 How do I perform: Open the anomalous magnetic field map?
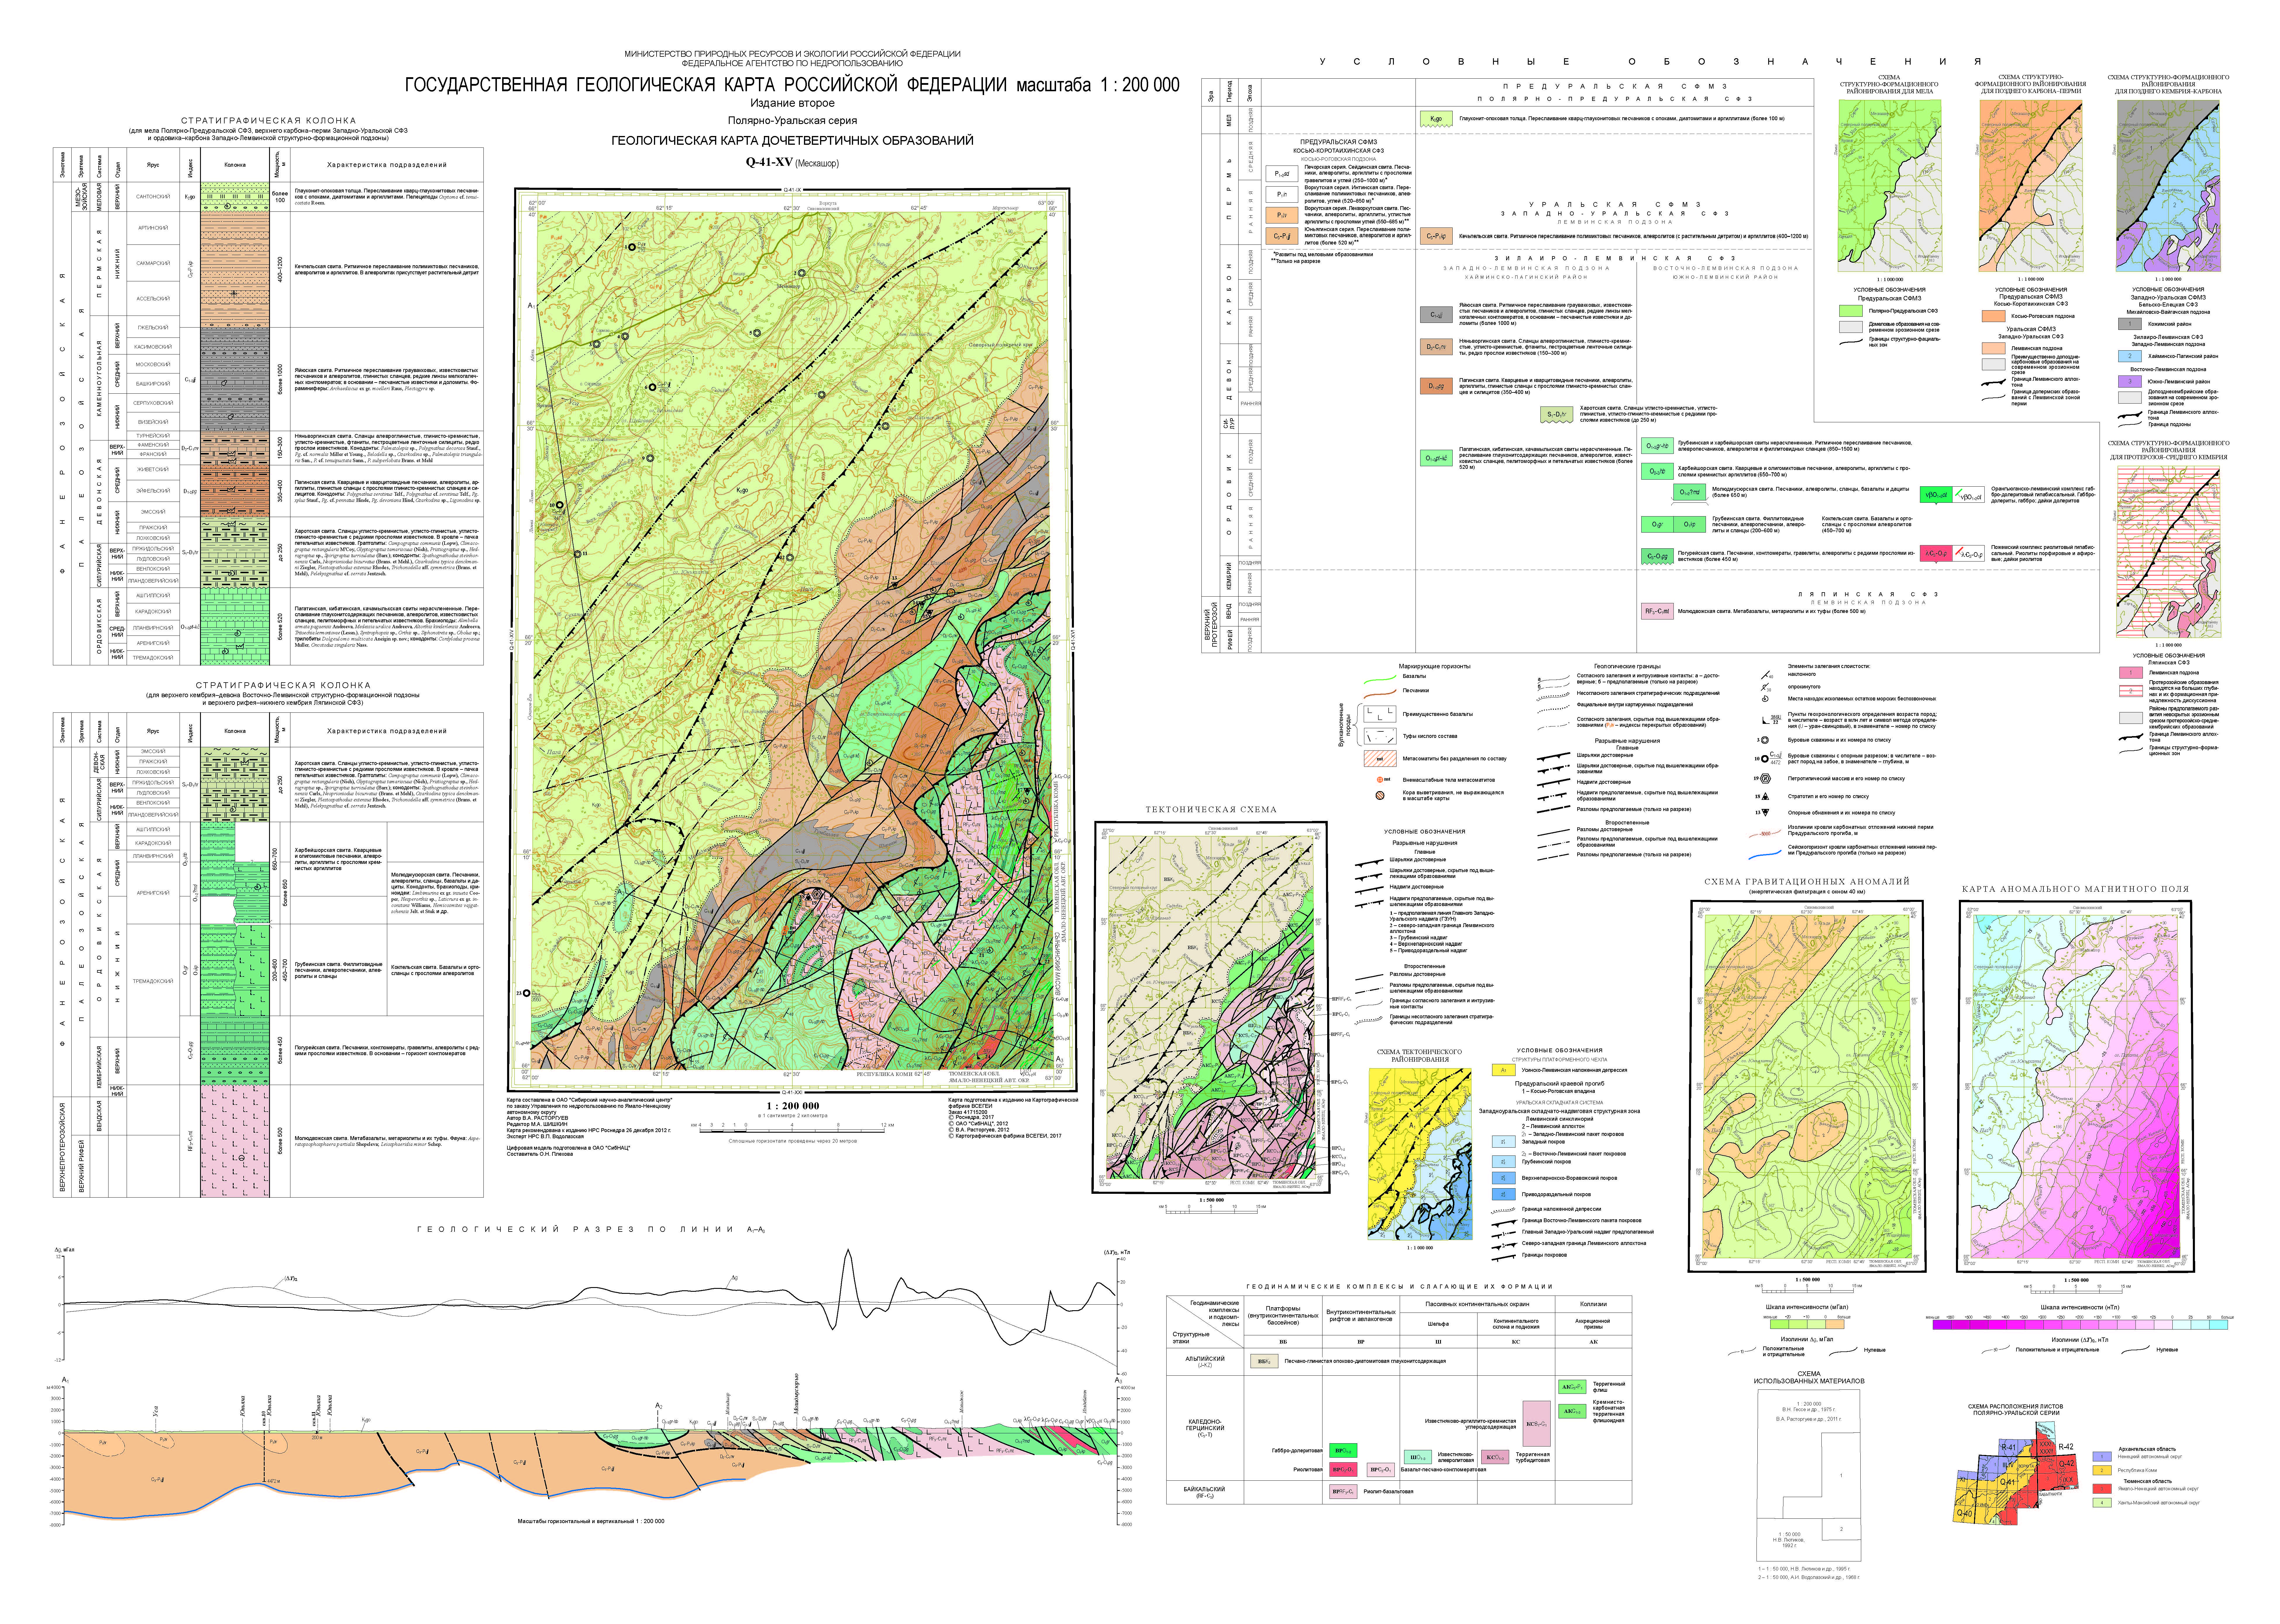click(2075, 1086)
